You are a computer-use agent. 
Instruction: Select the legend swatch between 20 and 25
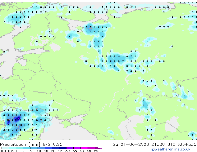pos(55,148)
